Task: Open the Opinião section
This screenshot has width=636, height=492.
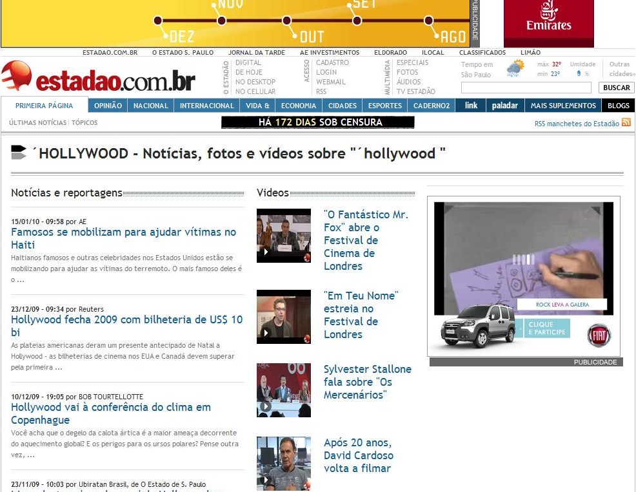Action: point(108,106)
